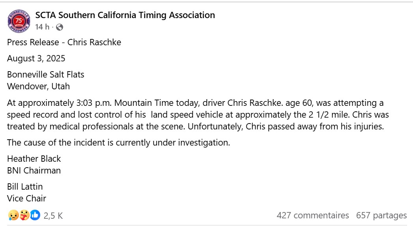Click the care hug reaction emoji
This screenshot has width=413, height=227.
point(24,215)
